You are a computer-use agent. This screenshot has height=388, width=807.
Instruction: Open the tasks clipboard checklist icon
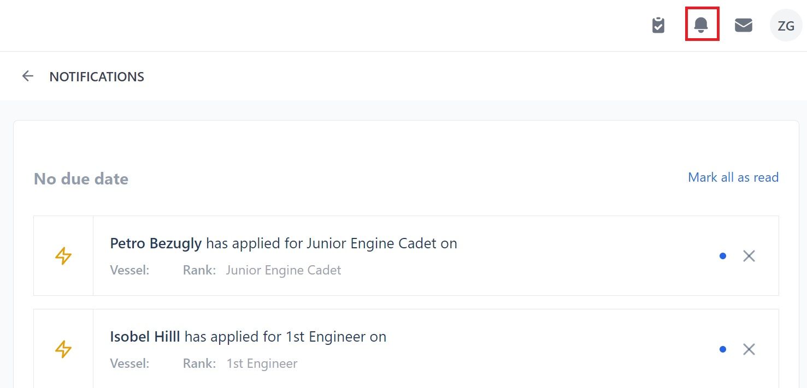click(x=658, y=25)
